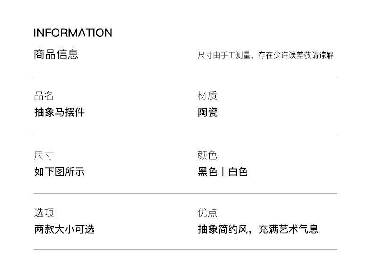This screenshot has height=272, width=373.
Task: Choose the 黑色 color option
Action: tap(207, 171)
